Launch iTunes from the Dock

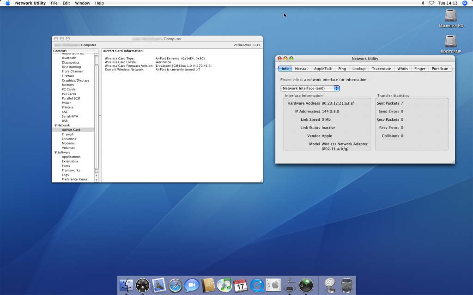(x=224, y=285)
